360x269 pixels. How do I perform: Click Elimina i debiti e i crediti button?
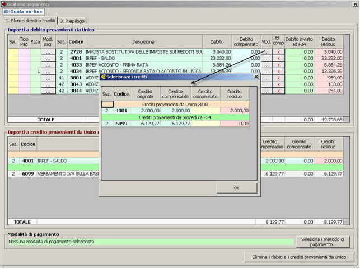click(x=300, y=257)
